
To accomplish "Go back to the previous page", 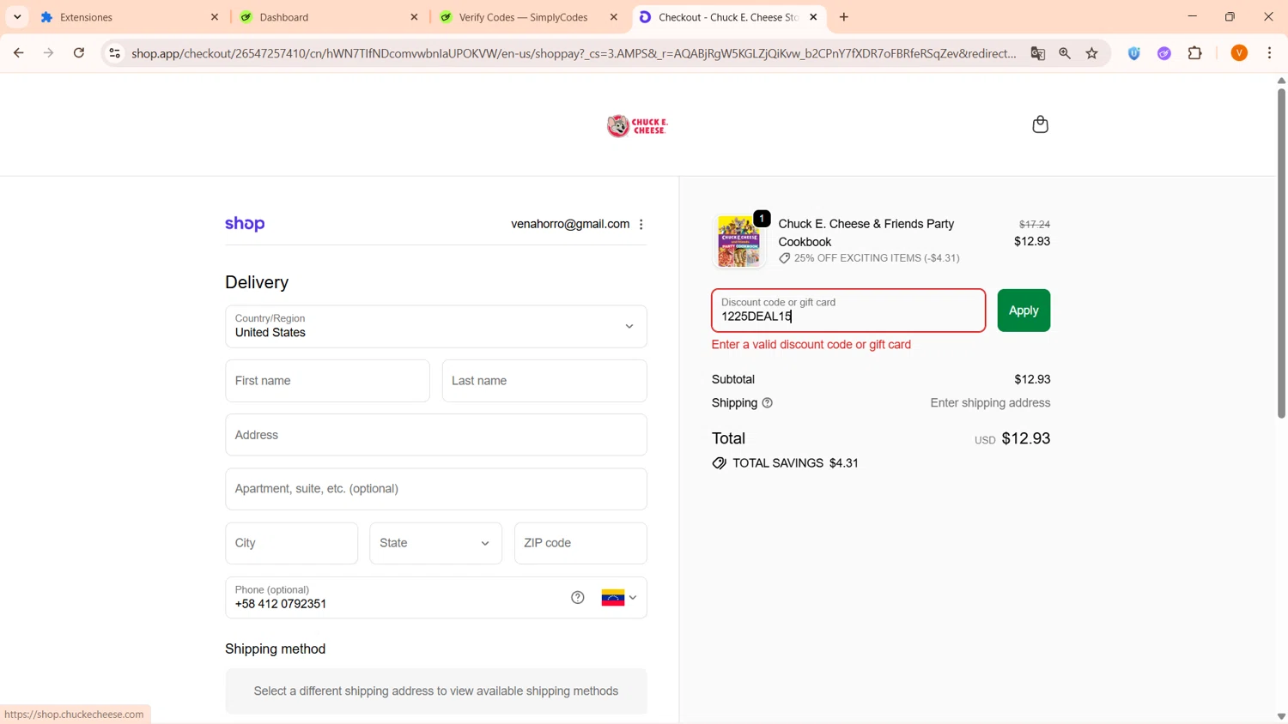I will pyautogui.click(x=18, y=53).
